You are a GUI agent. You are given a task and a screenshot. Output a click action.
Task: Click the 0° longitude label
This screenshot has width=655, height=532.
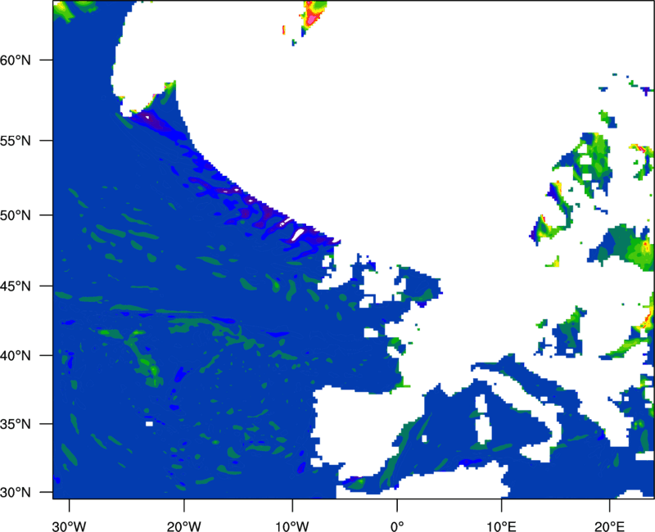[397, 526]
